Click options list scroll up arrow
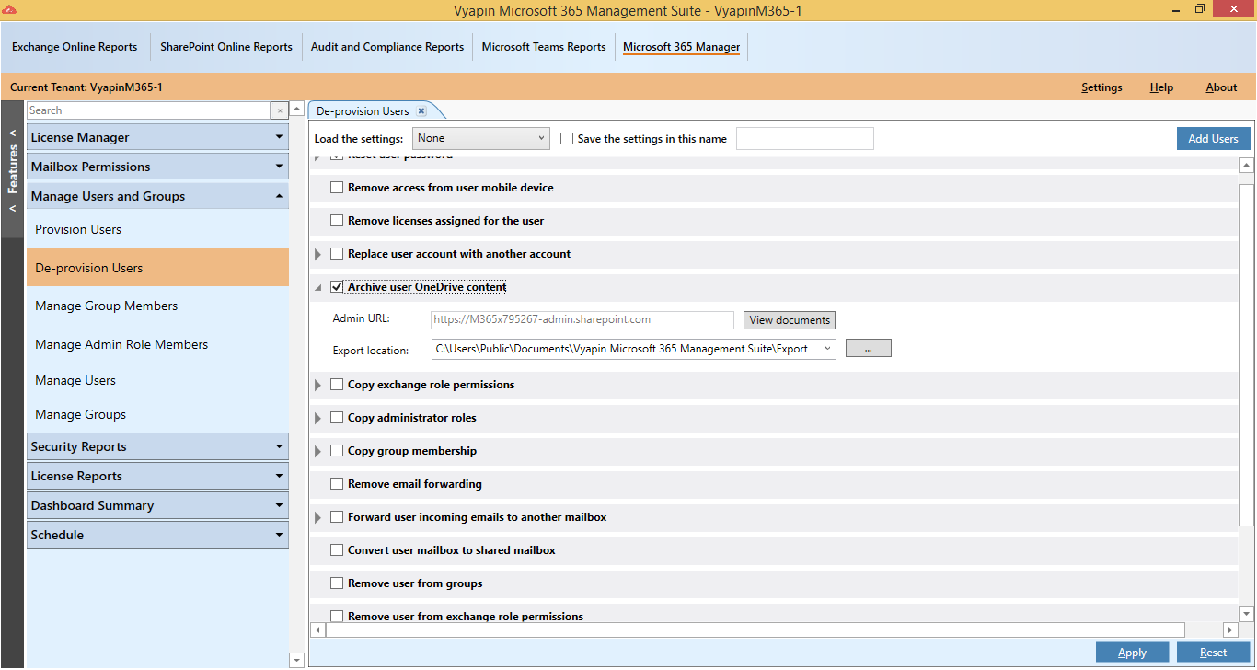 point(1247,166)
